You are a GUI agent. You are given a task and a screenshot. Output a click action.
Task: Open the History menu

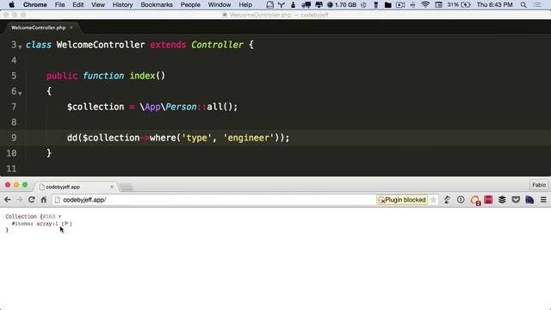tap(122, 5)
